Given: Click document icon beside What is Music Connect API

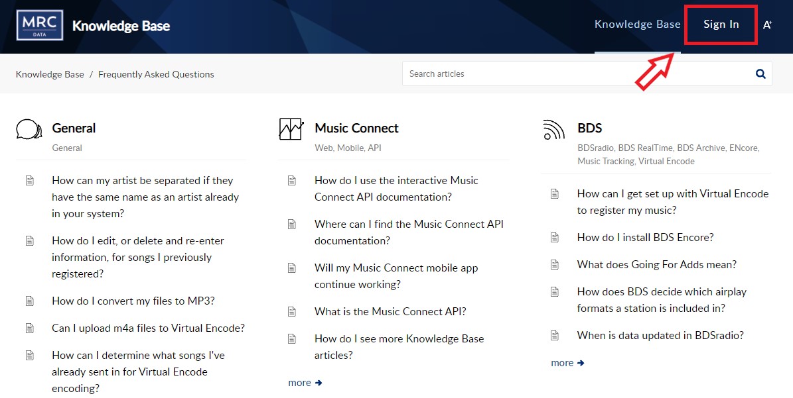Looking at the screenshot, I should click(x=292, y=311).
